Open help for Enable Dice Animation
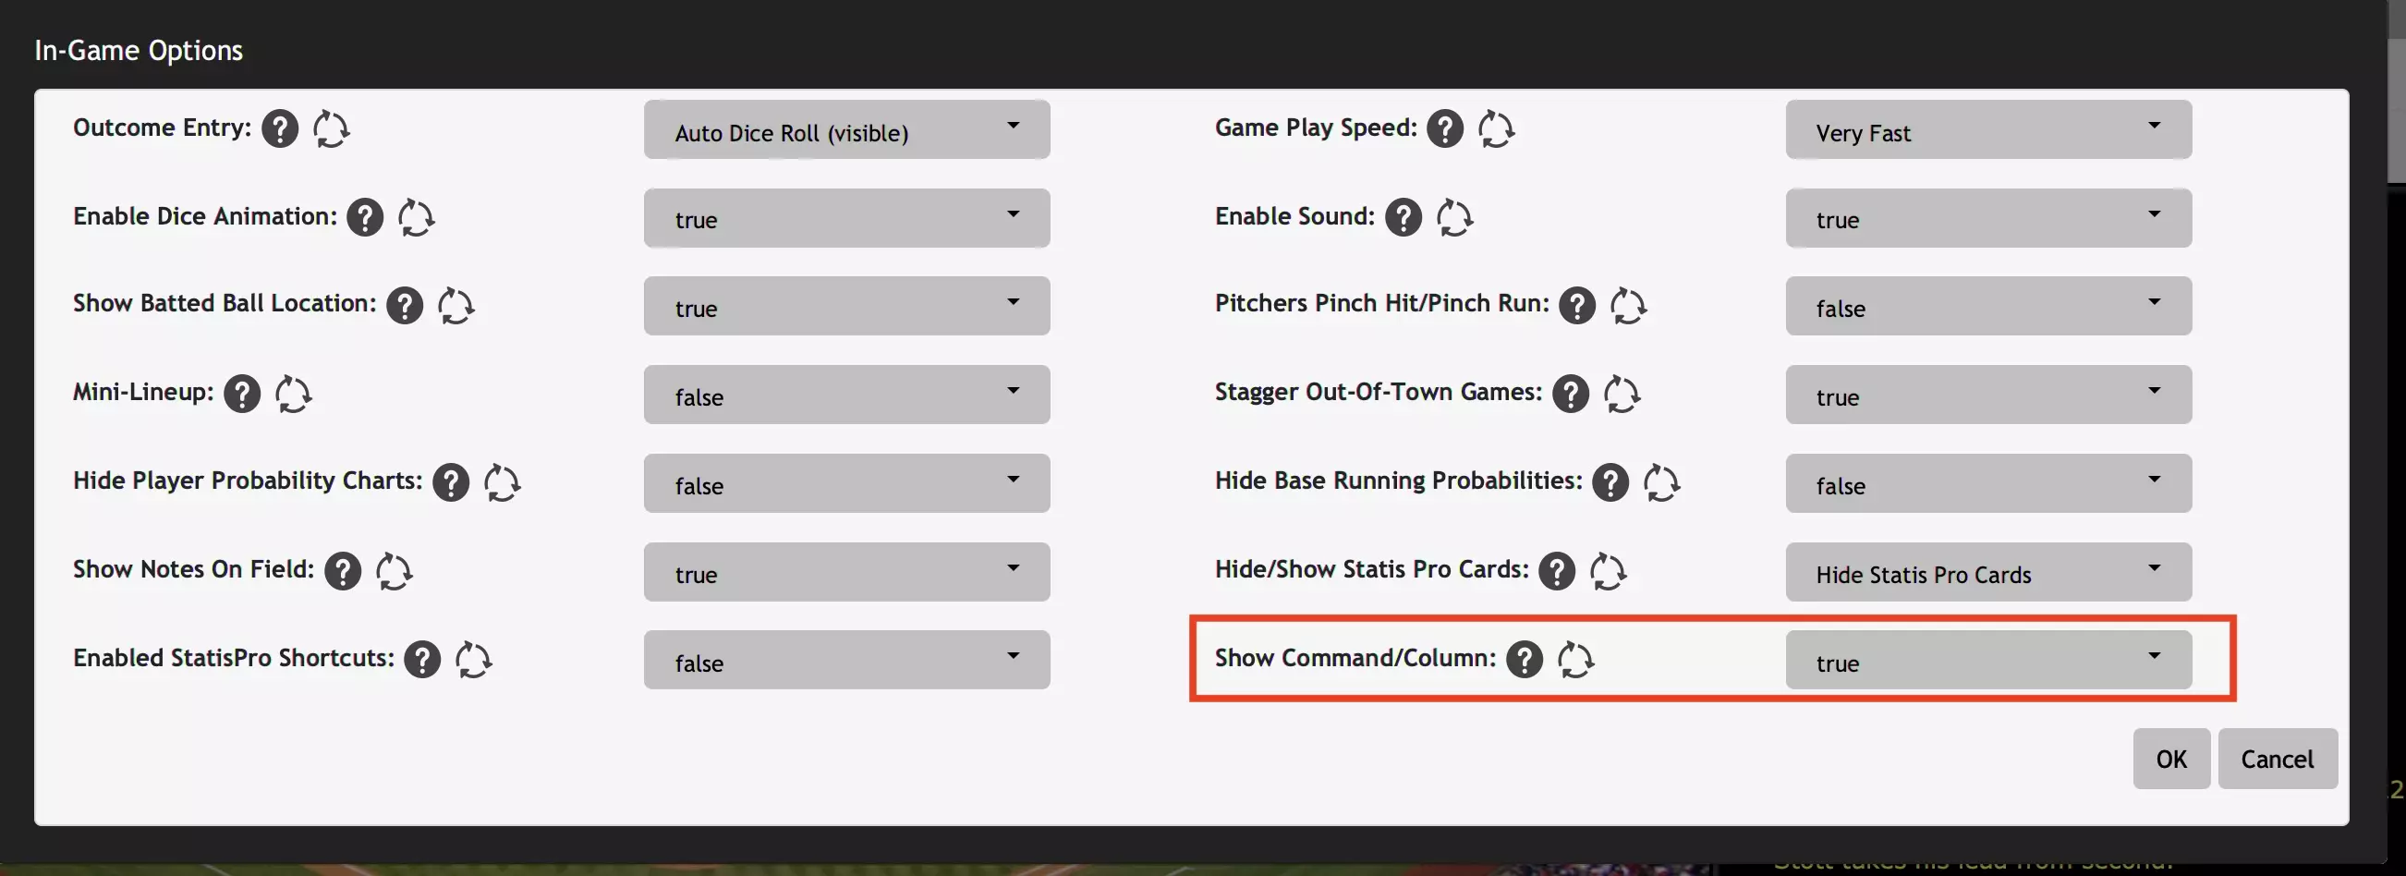The image size is (2406, 876). pos(364,217)
